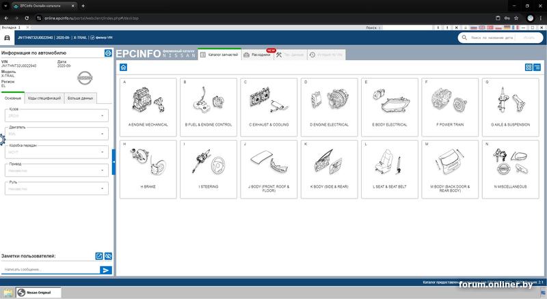Open the tools tab with wrench icon
The height and width of the screenshot is (299, 547).
pos(291,55)
